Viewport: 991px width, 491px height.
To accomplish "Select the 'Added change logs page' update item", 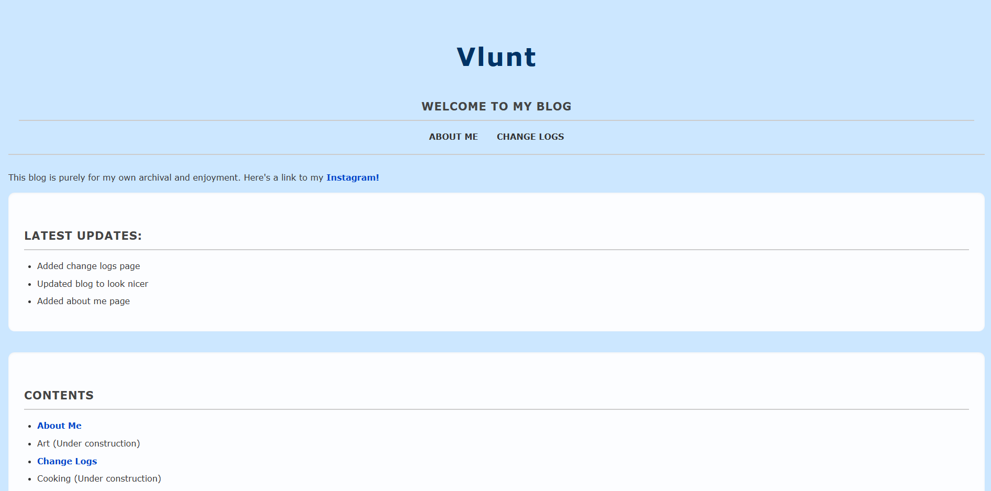I will tap(88, 266).
